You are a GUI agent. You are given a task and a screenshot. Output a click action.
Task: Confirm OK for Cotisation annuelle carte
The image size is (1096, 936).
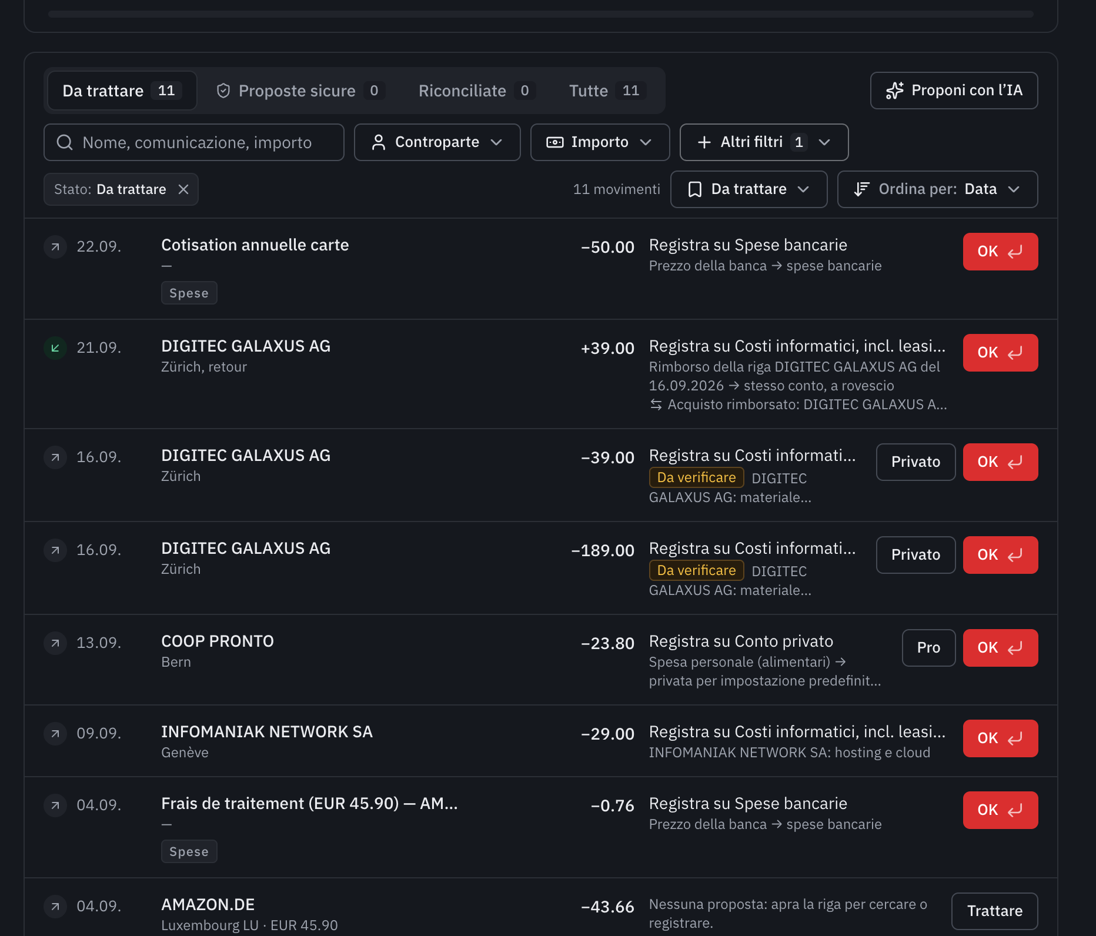[1001, 252]
